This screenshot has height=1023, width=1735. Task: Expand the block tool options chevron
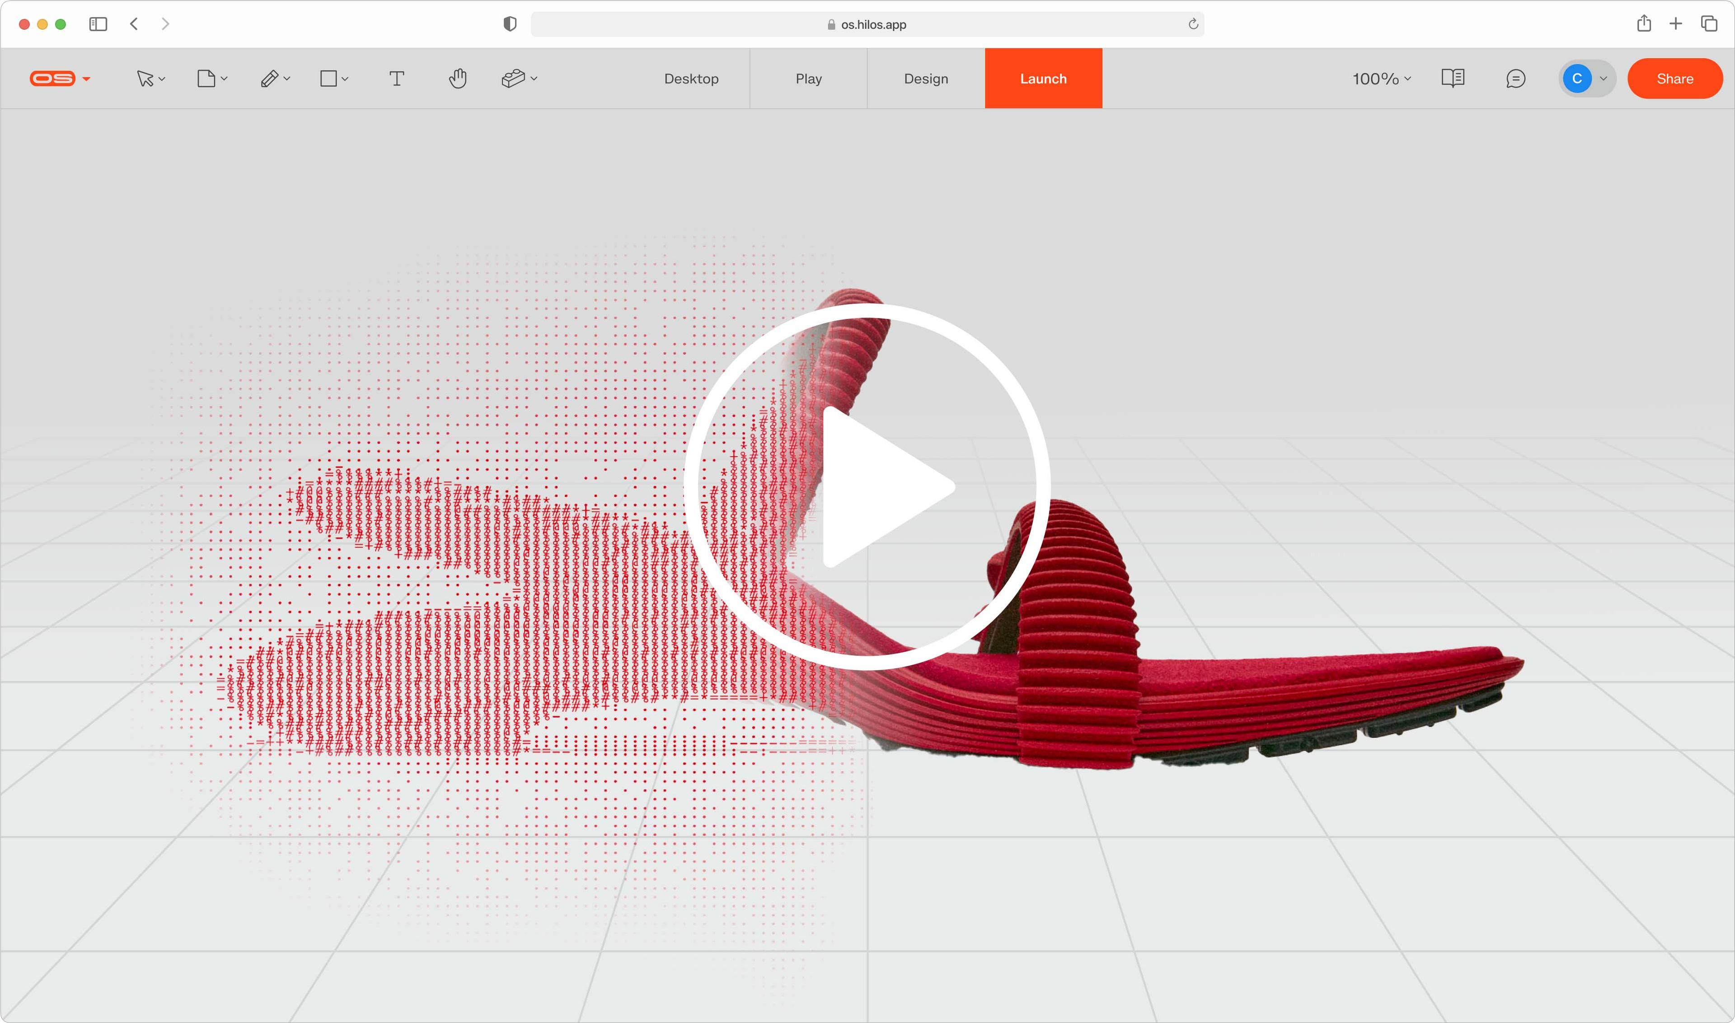534,79
